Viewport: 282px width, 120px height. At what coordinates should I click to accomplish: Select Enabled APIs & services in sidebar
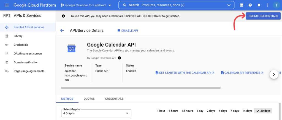[x=28, y=27]
